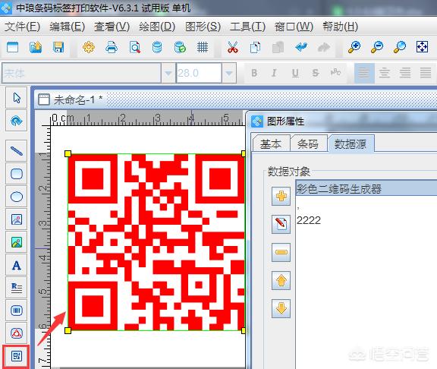
Task: Open the 图形(S) menu
Action: click(203, 27)
